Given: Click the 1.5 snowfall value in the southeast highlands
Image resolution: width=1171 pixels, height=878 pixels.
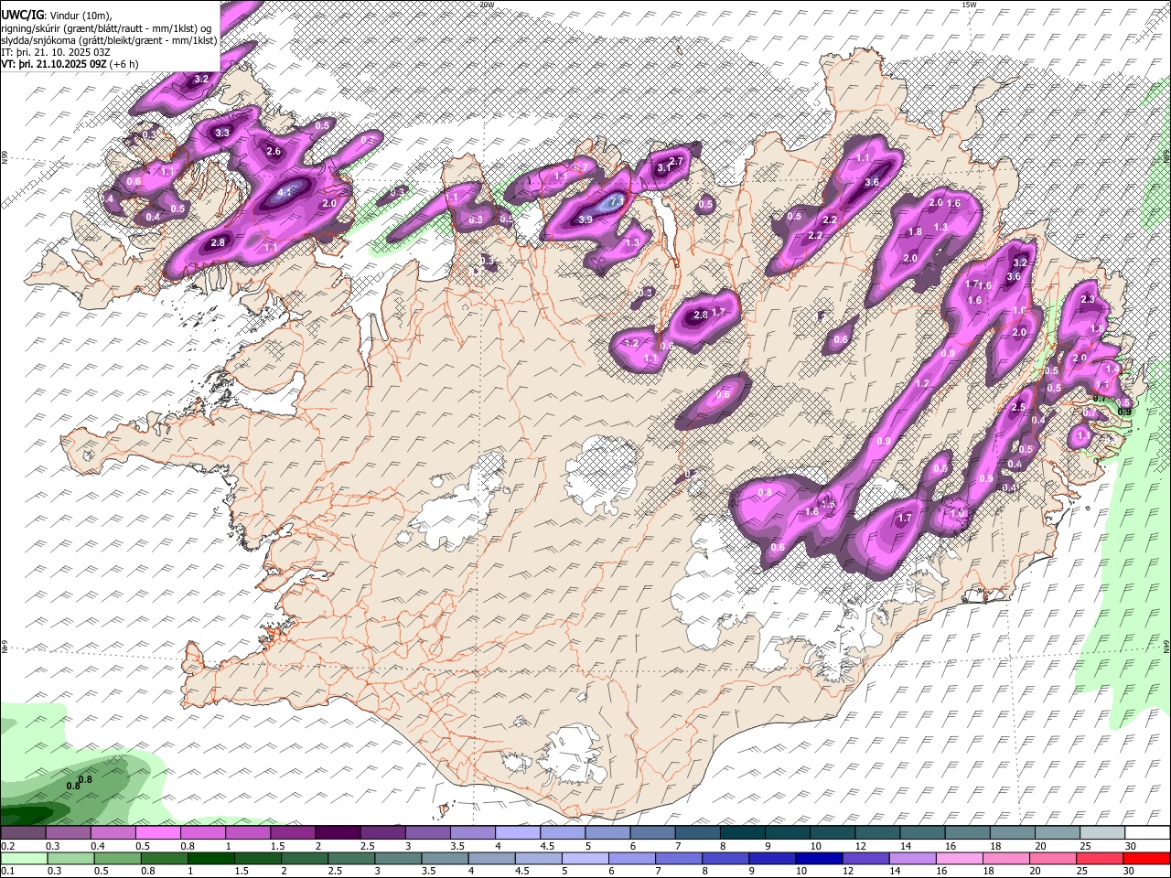Looking at the screenshot, I should pyautogui.click(x=828, y=503).
